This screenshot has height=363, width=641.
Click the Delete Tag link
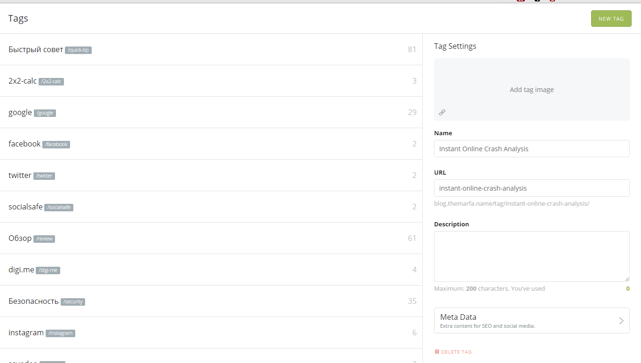pyautogui.click(x=456, y=352)
